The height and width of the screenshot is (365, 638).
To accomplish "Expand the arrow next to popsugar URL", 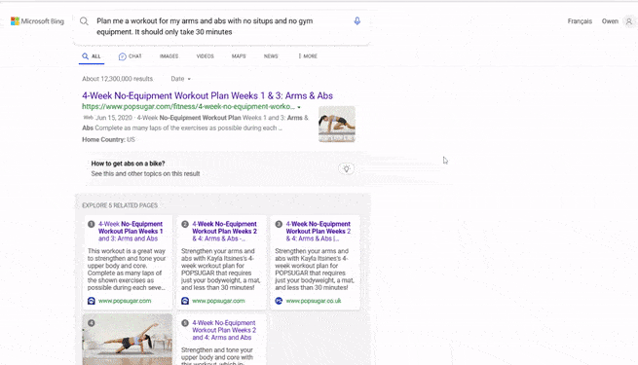I will click(299, 107).
